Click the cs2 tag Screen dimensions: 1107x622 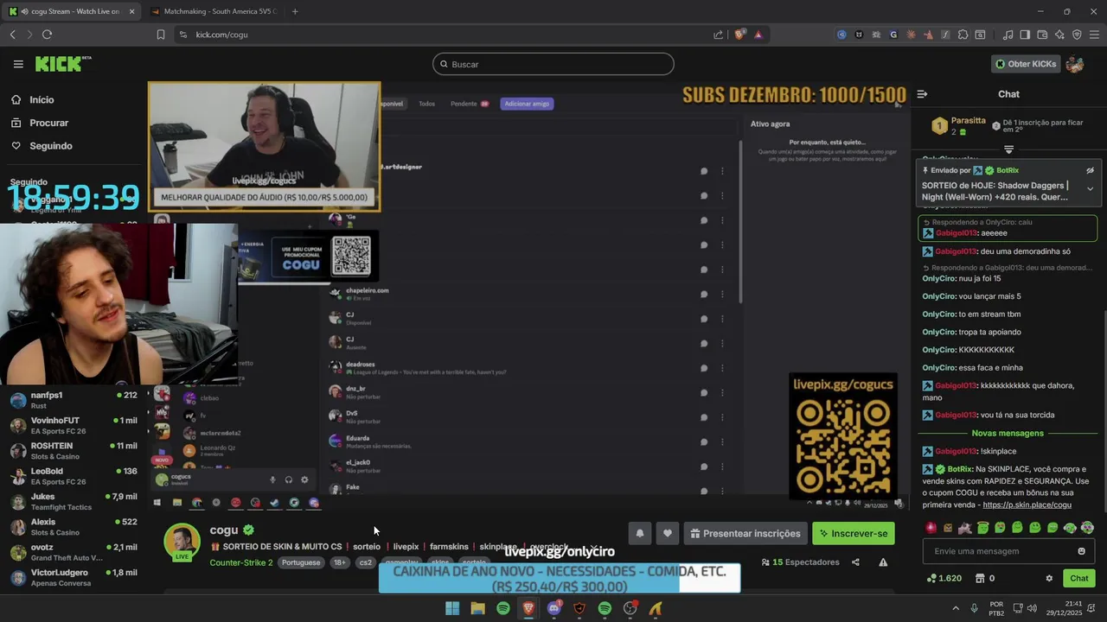[x=366, y=562]
